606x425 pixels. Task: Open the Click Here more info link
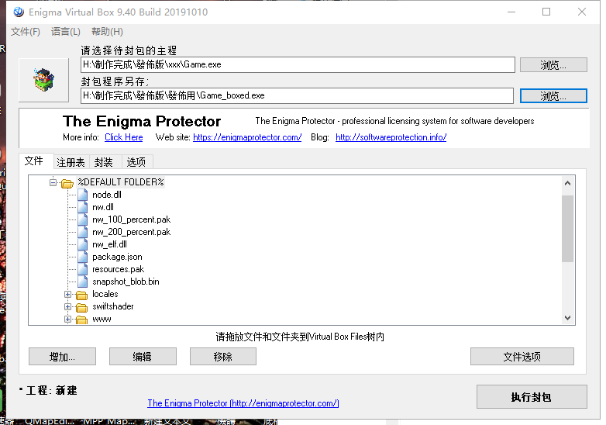tap(124, 137)
